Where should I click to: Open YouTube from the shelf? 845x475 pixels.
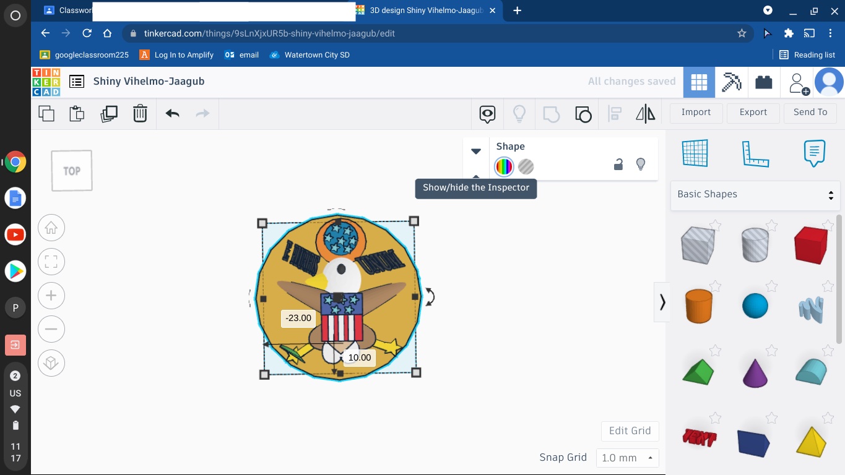coord(15,235)
